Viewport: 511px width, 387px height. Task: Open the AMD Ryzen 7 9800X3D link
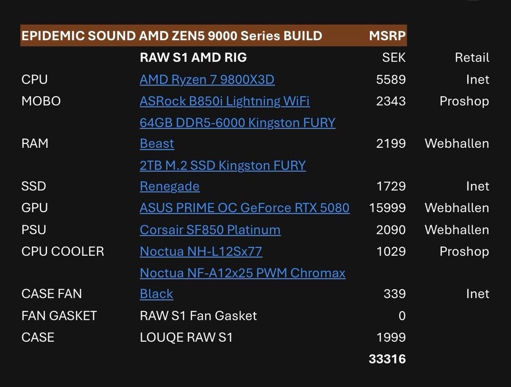coord(207,80)
